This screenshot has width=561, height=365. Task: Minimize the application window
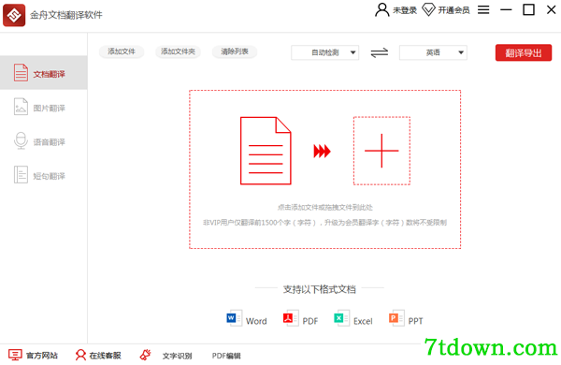(506, 10)
